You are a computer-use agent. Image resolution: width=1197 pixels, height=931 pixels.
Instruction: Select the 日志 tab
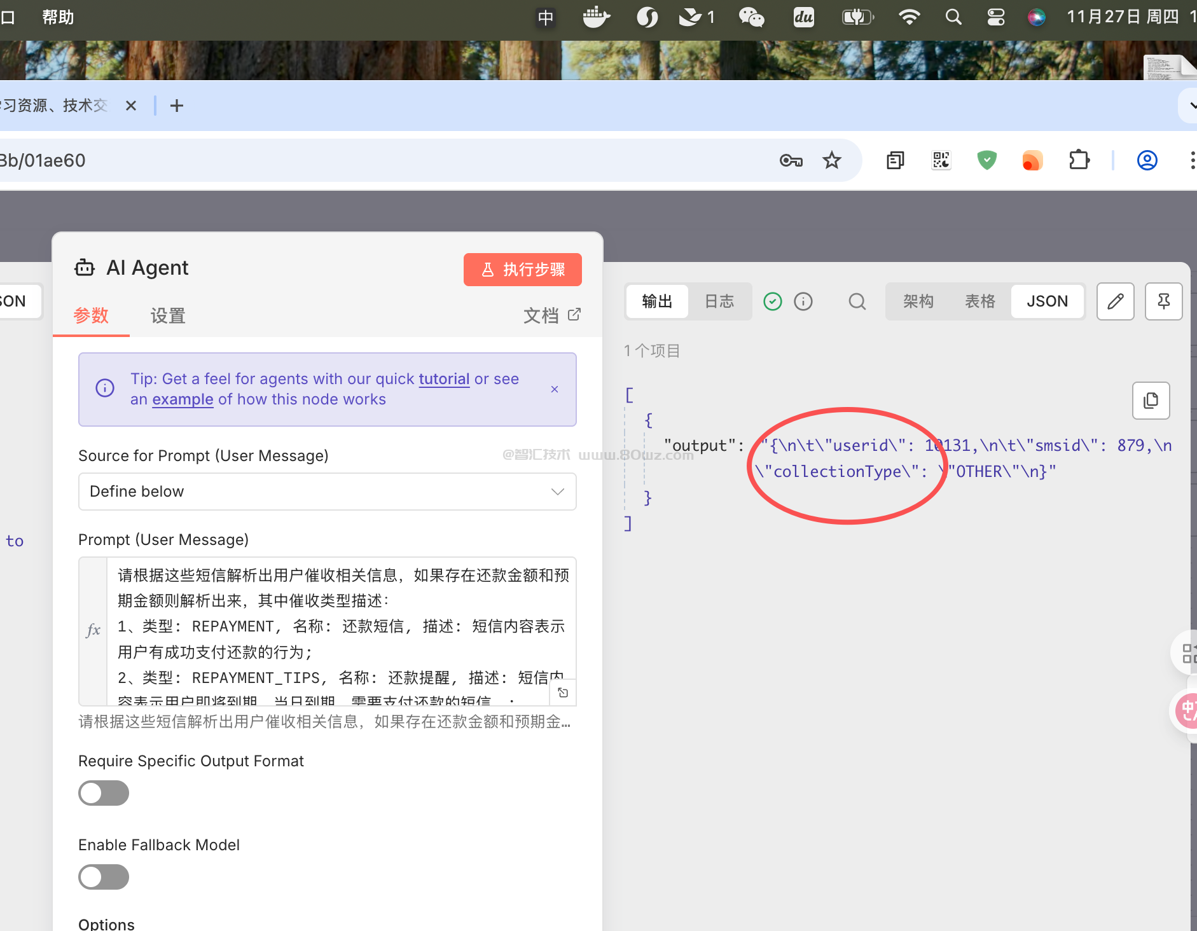point(719,301)
